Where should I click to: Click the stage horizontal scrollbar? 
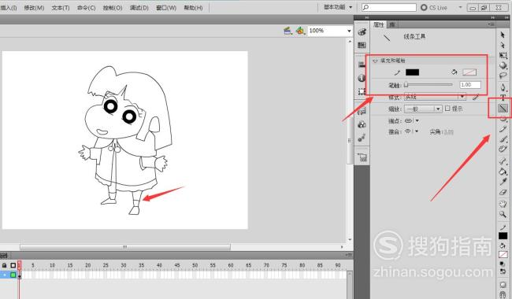click(x=125, y=247)
